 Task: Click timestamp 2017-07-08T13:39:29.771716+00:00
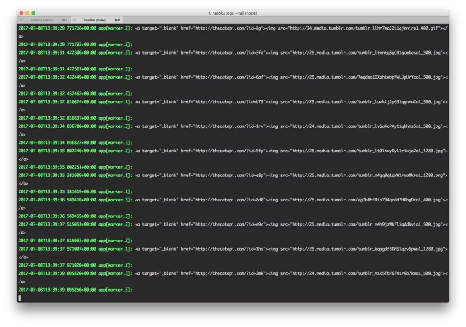pos(57,28)
